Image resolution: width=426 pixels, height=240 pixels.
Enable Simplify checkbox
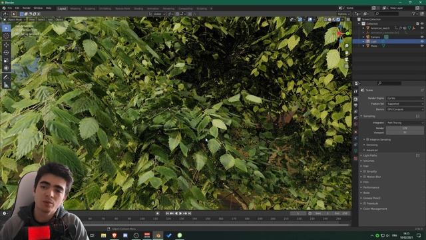point(365,171)
